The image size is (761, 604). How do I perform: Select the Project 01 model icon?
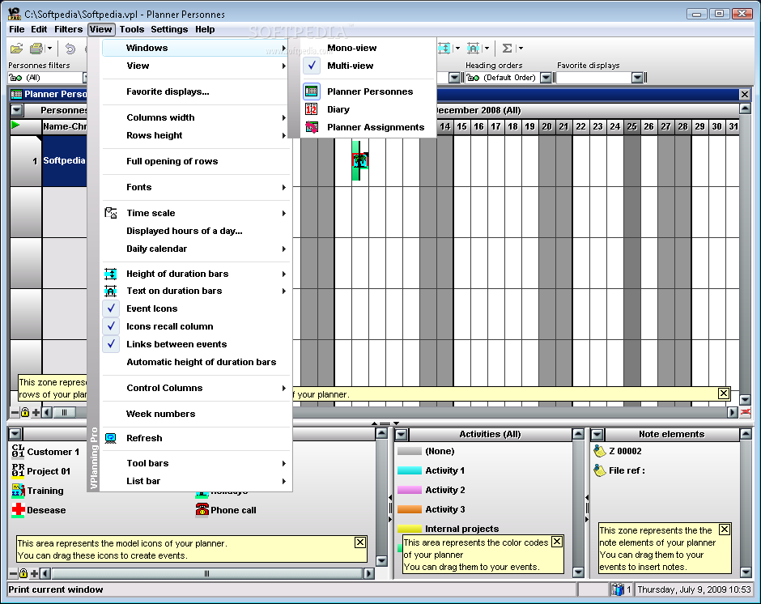pos(18,471)
